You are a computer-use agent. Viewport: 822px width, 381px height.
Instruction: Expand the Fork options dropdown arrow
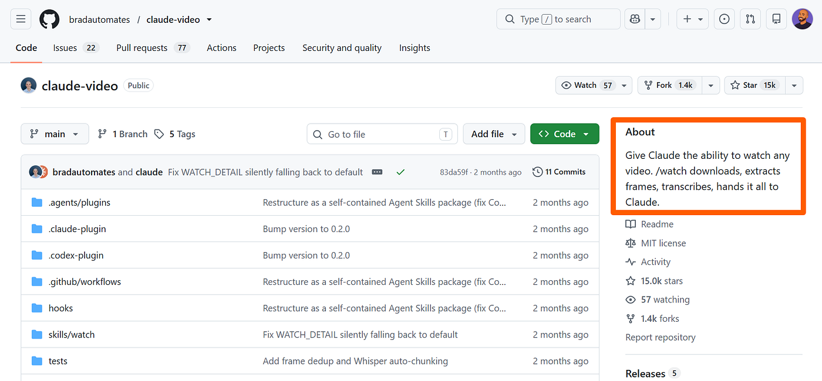[x=710, y=86]
